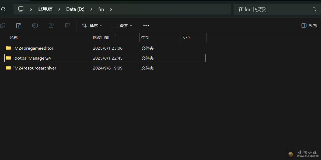Image resolution: width=321 pixels, height=160 pixels.
Task: Sort by the 类型 column header
Action: pyautogui.click(x=145, y=38)
